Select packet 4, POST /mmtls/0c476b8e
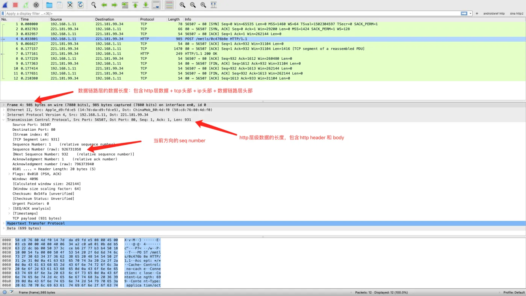Viewport: 526px width, 296px height. (263, 39)
